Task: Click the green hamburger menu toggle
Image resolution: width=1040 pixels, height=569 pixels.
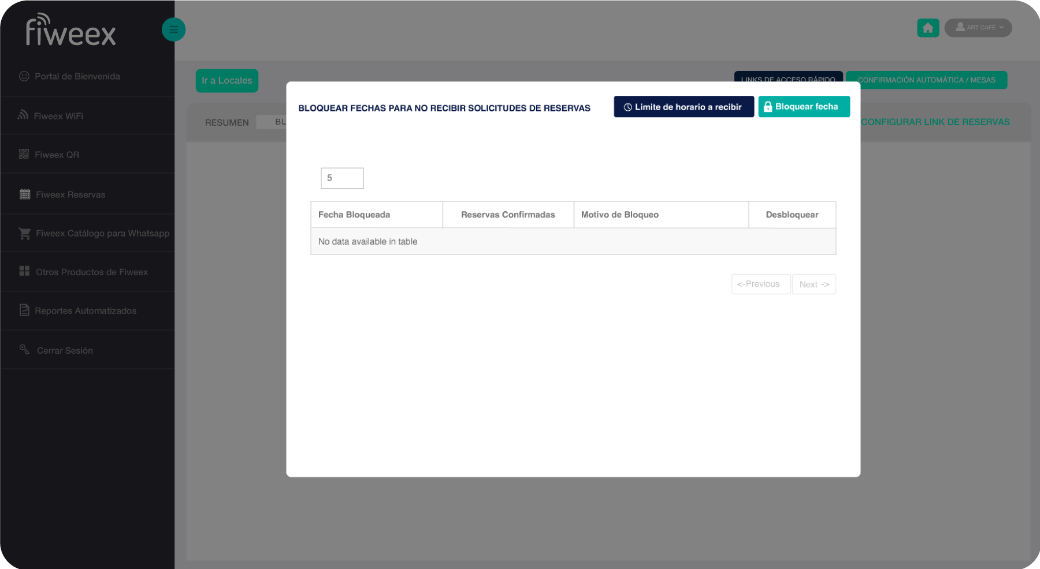Action: (173, 29)
